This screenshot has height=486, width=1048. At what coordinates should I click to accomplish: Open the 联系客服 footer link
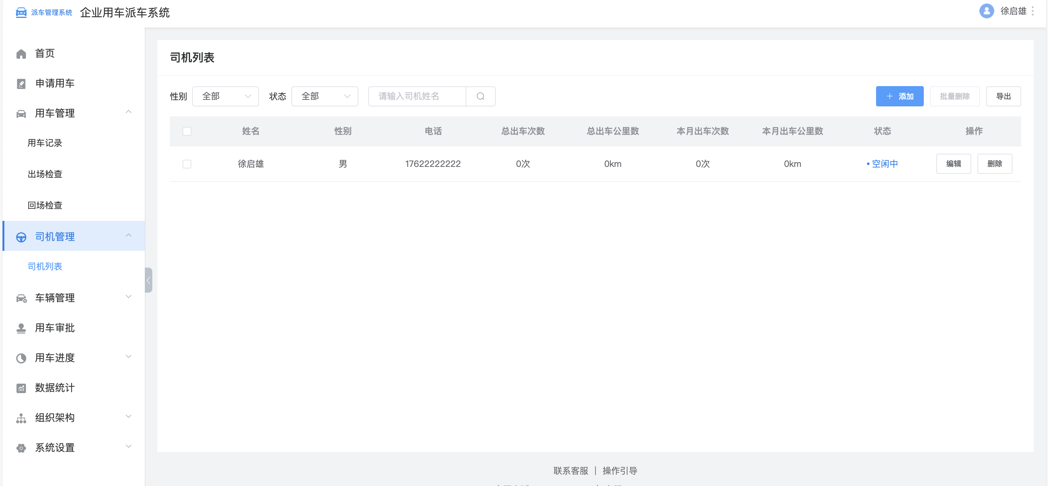point(571,471)
